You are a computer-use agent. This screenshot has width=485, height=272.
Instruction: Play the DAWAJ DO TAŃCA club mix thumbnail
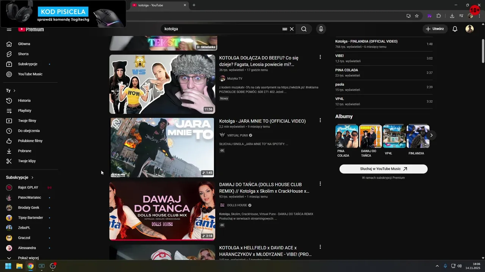[x=162, y=211]
